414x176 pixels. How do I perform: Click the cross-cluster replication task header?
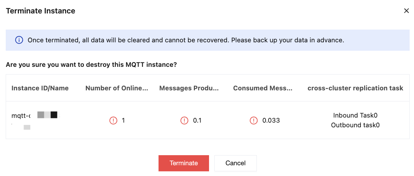[x=355, y=88]
